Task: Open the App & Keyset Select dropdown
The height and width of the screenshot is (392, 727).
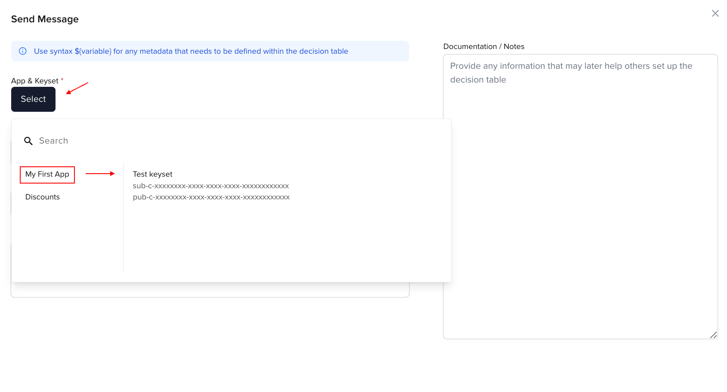Action: coord(33,99)
